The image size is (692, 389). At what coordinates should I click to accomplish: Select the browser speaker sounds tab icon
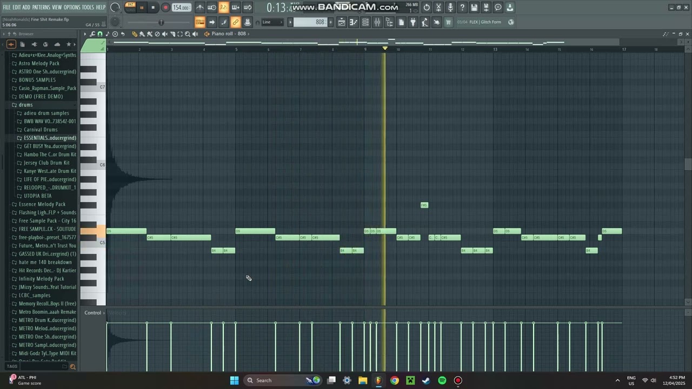(34, 44)
